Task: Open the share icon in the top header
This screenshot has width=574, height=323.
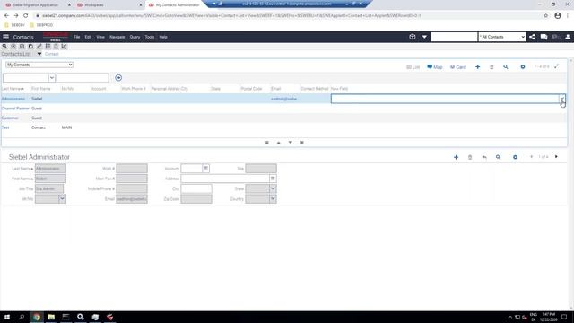Action: pyautogui.click(x=532, y=37)
